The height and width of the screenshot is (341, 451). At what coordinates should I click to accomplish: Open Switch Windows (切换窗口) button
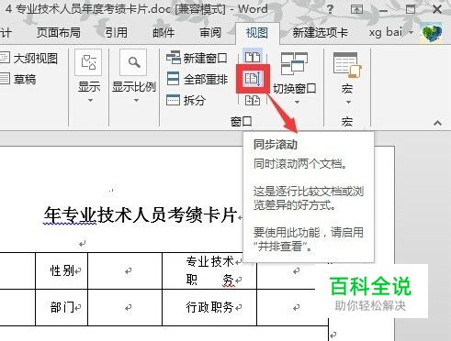[x=294, y=72]
